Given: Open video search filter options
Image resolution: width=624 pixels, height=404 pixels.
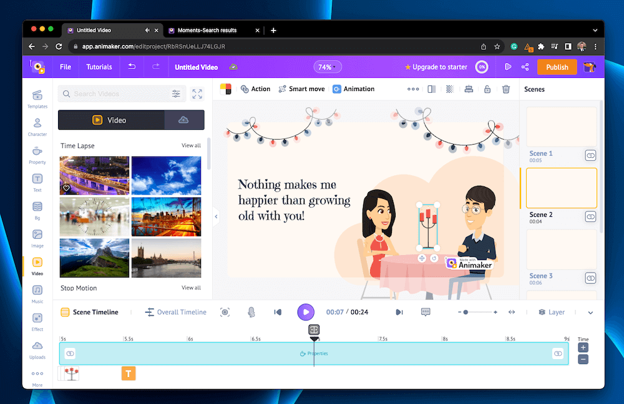Looking at the screenshot, I should click(176, 94).
